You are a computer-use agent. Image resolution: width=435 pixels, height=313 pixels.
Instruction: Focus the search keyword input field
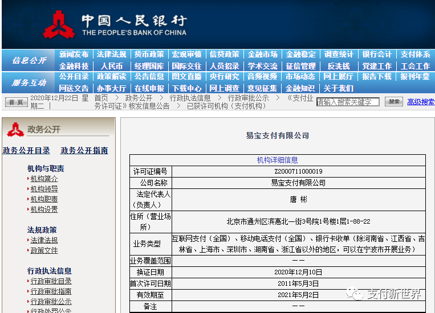click(348, 102)
